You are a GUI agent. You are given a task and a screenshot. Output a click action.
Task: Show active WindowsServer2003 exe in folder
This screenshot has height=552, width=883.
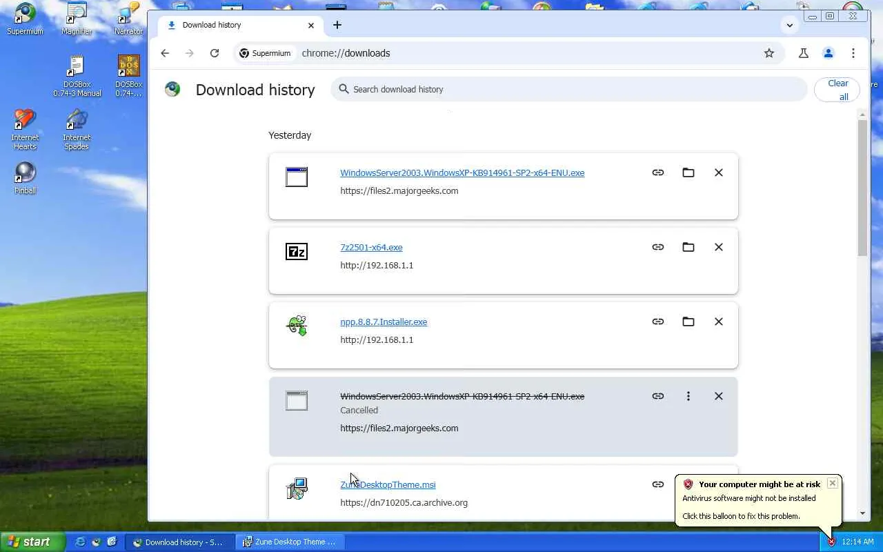(x=688, y=172)
